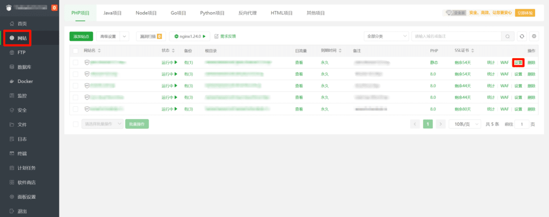
Task: Tick the checkbox beside 请选择批量操作
Action: pyautogui.click(x=76, y=124)
